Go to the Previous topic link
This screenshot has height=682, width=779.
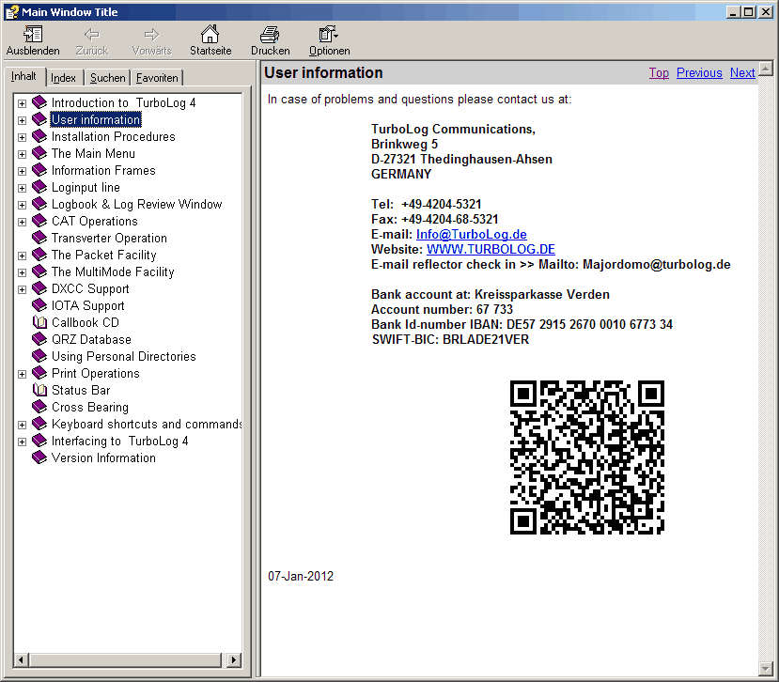coord(699,73)
